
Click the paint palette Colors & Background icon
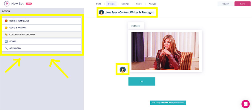click(x=6, y=35)
